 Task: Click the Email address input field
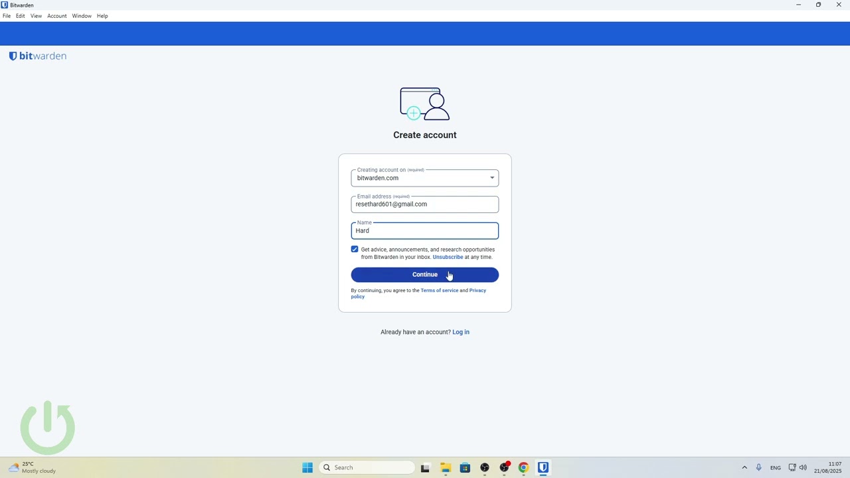tap(425, 204)
